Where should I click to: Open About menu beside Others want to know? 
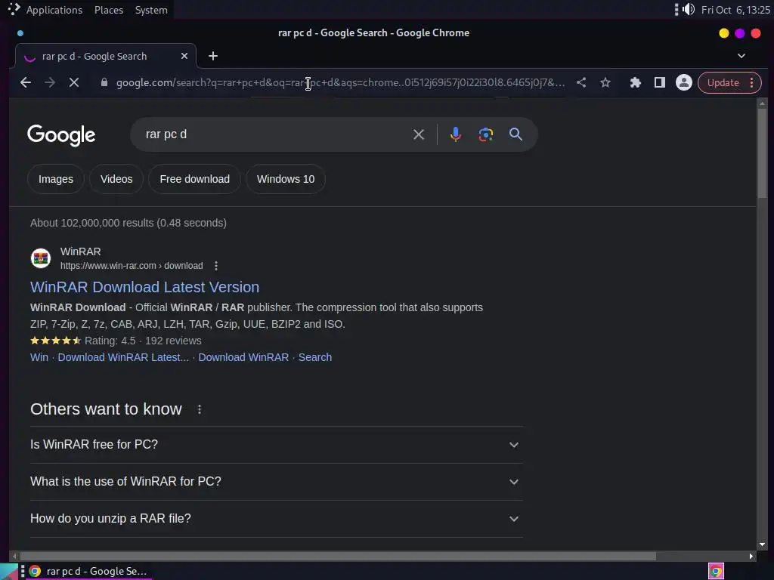pyautogui.click(x=200, y=409)
